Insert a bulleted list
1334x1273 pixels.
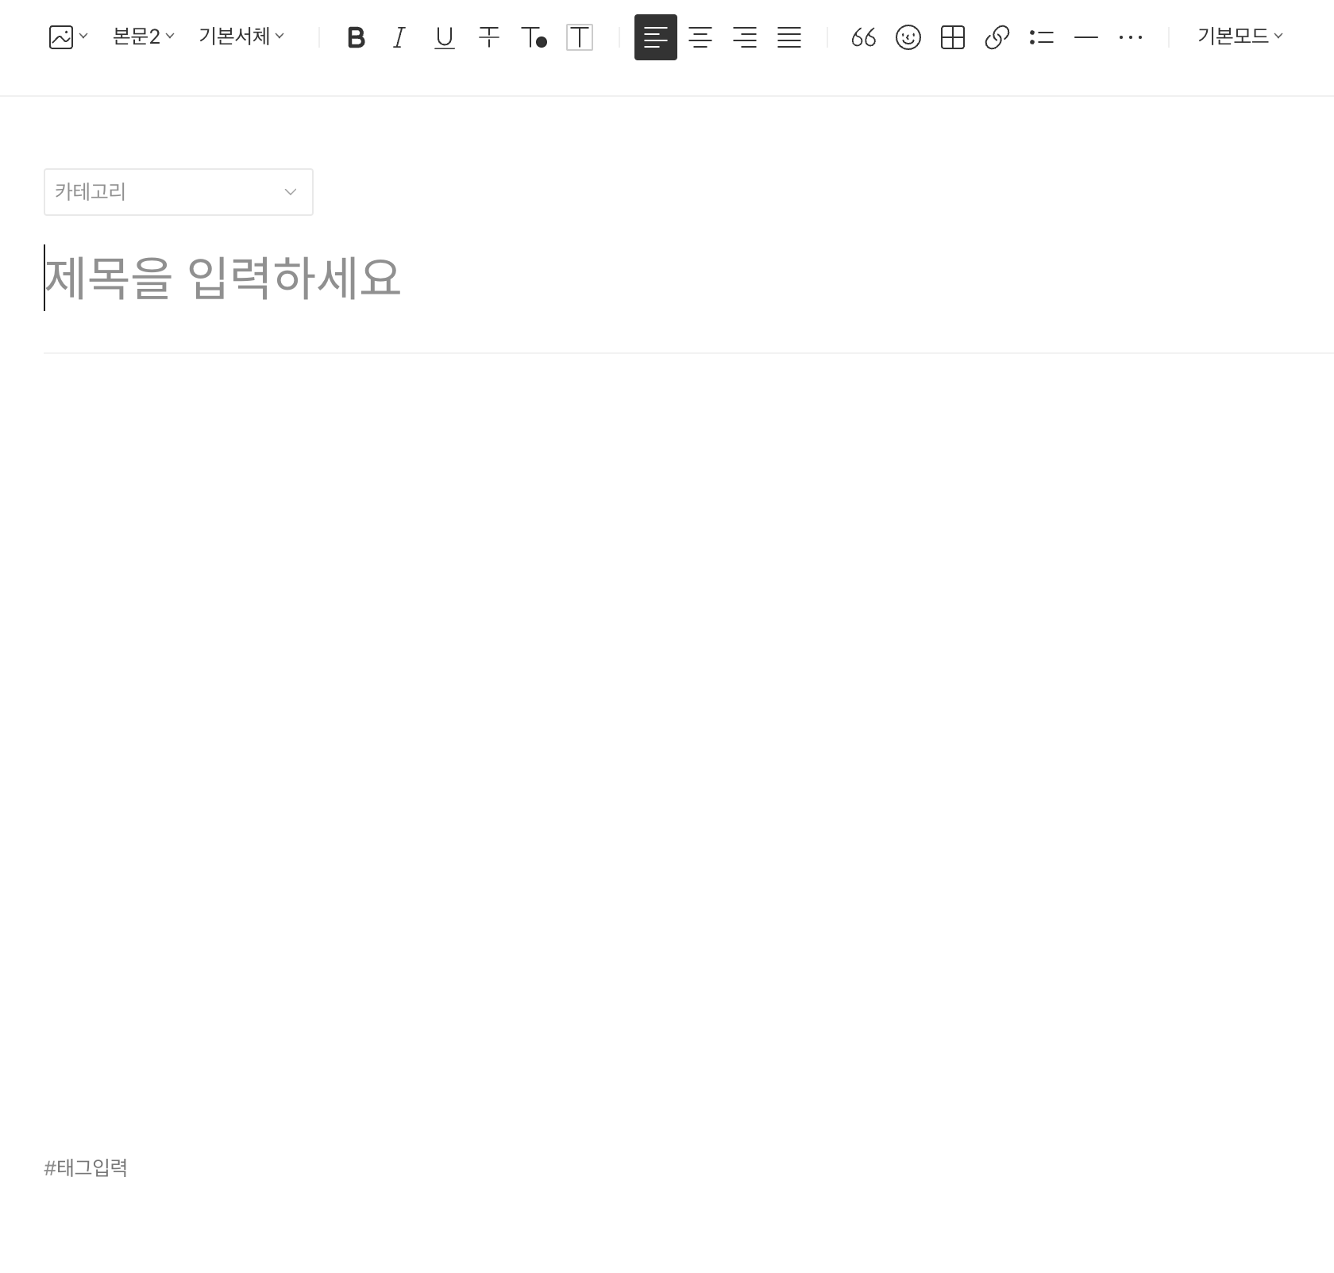1042,37
